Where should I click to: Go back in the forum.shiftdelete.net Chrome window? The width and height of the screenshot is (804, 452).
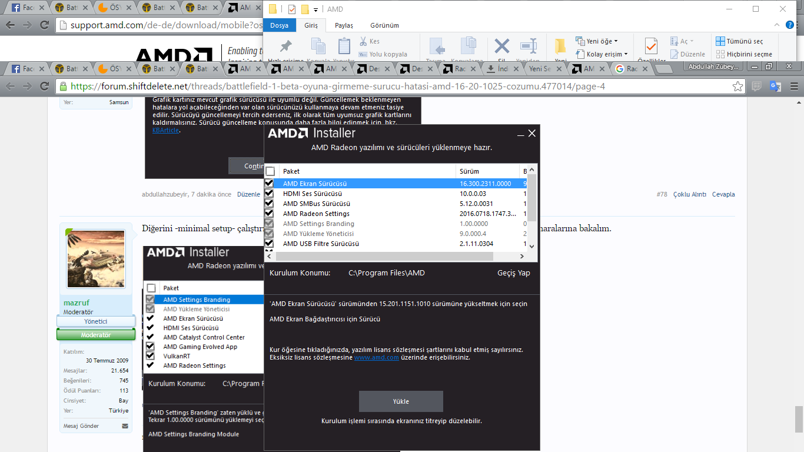tap(11, 87)
